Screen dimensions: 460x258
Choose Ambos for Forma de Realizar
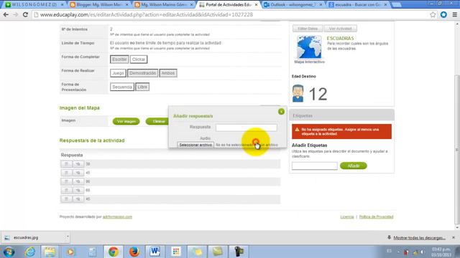[x=168, y=73]
